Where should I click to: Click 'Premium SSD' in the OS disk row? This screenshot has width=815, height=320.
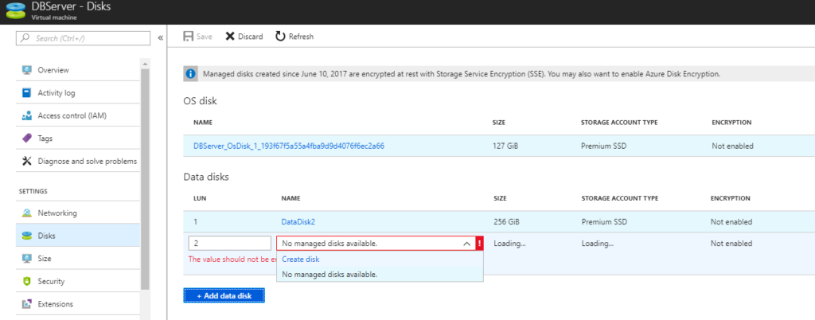tap(603, 146)
